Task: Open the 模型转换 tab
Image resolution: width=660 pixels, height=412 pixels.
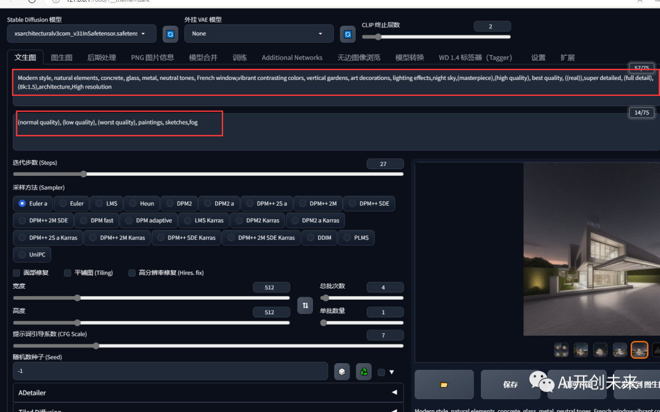Action: 409,57
